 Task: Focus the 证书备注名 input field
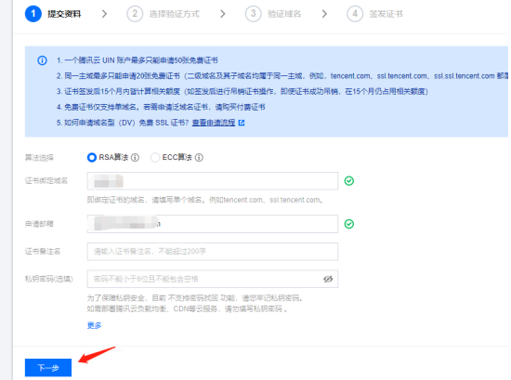point(213,252)
